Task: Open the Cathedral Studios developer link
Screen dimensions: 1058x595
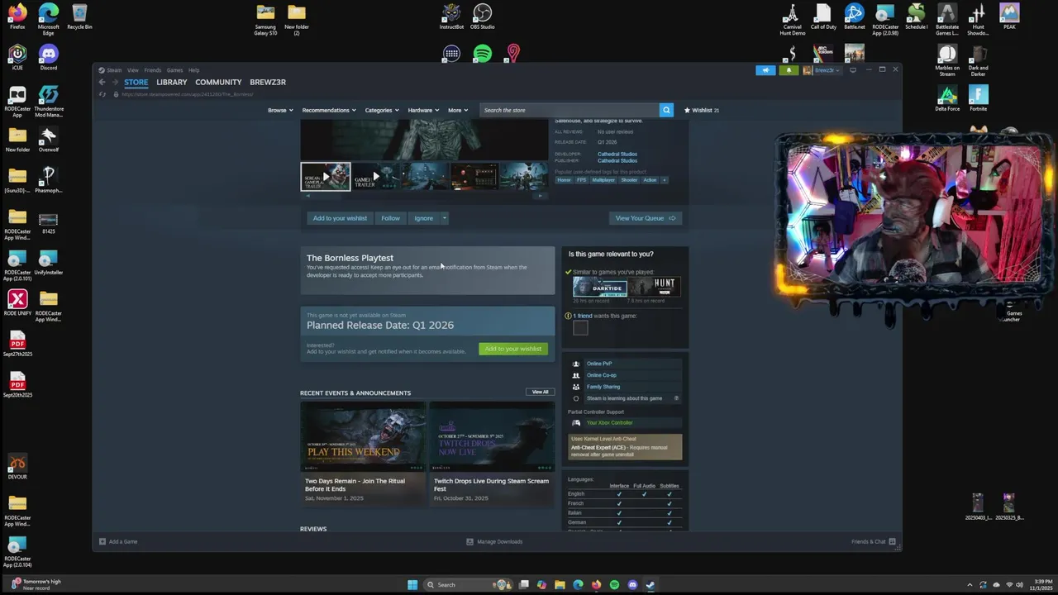Action: coord(617,155)
